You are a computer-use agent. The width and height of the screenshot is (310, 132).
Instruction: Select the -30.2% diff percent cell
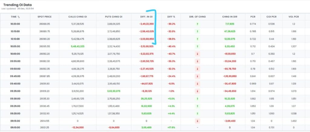(172, 24)
